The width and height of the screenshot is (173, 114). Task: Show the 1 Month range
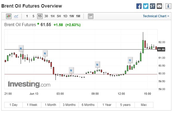[x=51, y=105]
